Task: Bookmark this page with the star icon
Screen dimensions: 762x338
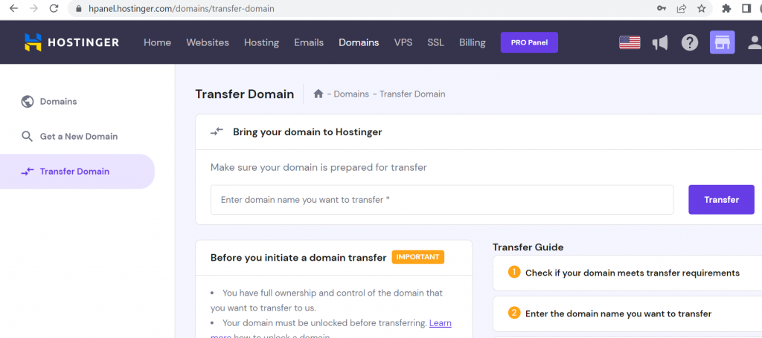Action: [x=701, y=8]
